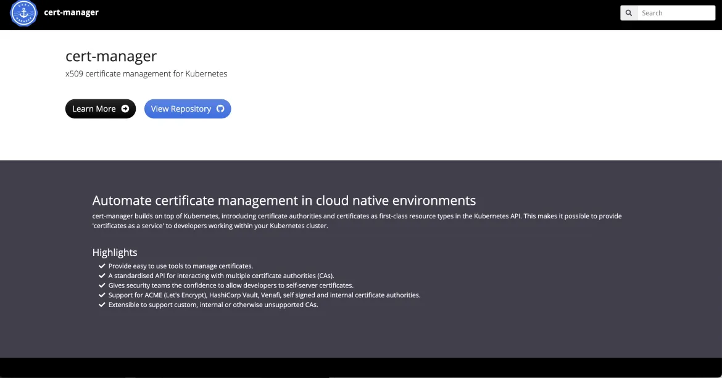Click the magnifying glass search icon

628,12
